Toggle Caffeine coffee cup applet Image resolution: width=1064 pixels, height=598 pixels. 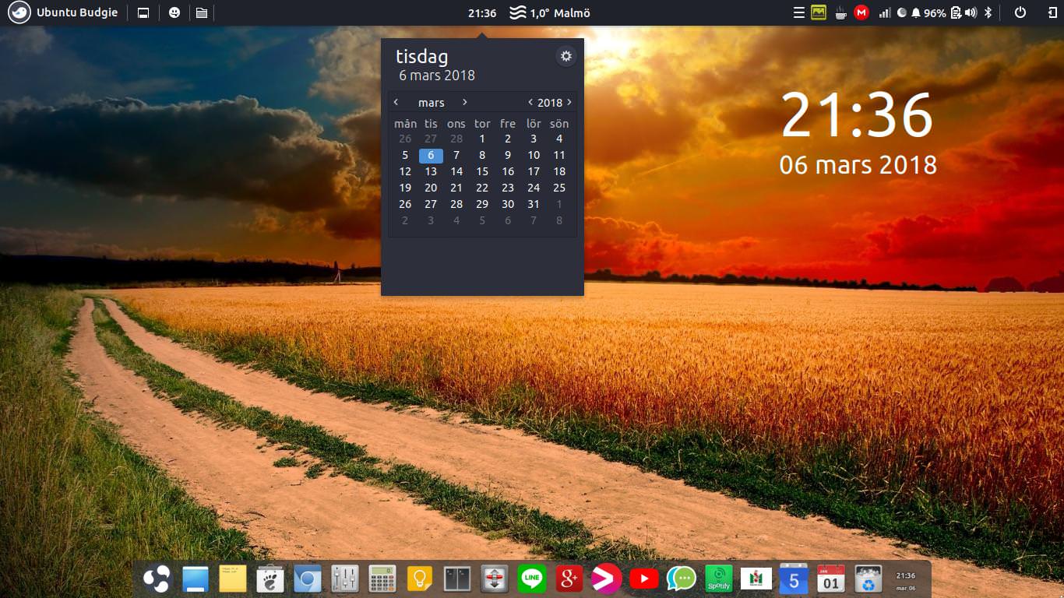click(x=840, y=12)
